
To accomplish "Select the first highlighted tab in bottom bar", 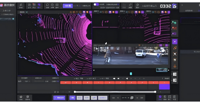I will click(72, 98).
